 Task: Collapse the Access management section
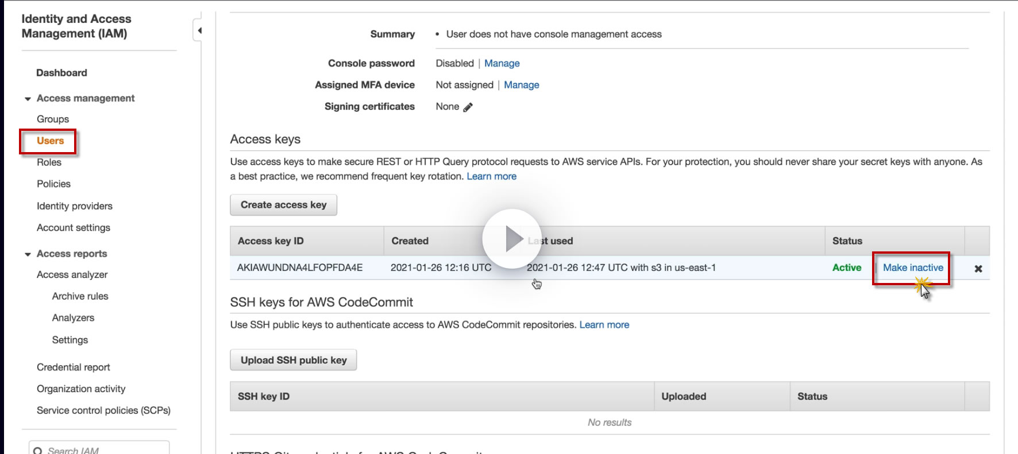pos(28,99)
